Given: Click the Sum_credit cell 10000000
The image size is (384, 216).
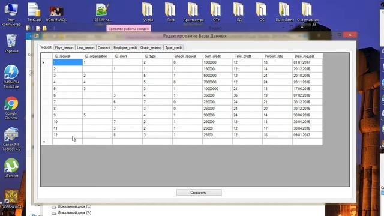Looking at the screenshot, I should pos(217,89).
